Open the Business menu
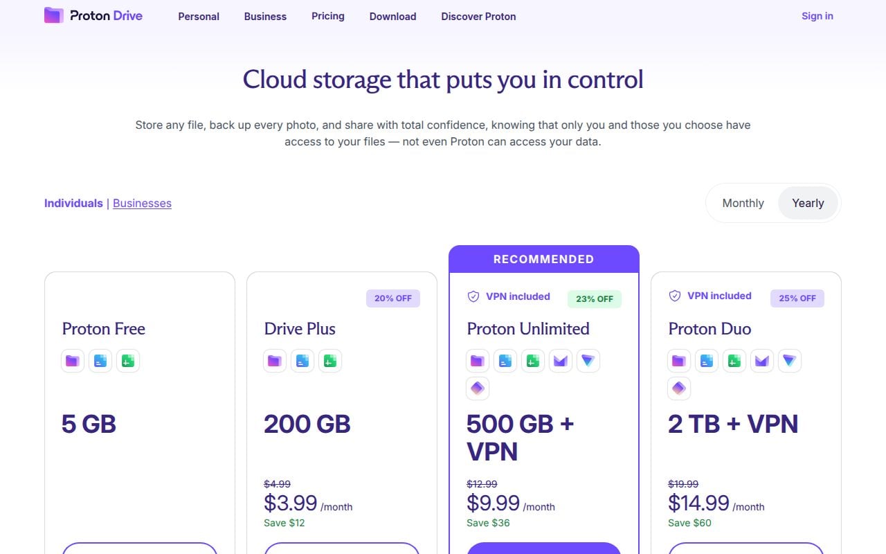Screen dimensions: 886x554 [265, 16]
